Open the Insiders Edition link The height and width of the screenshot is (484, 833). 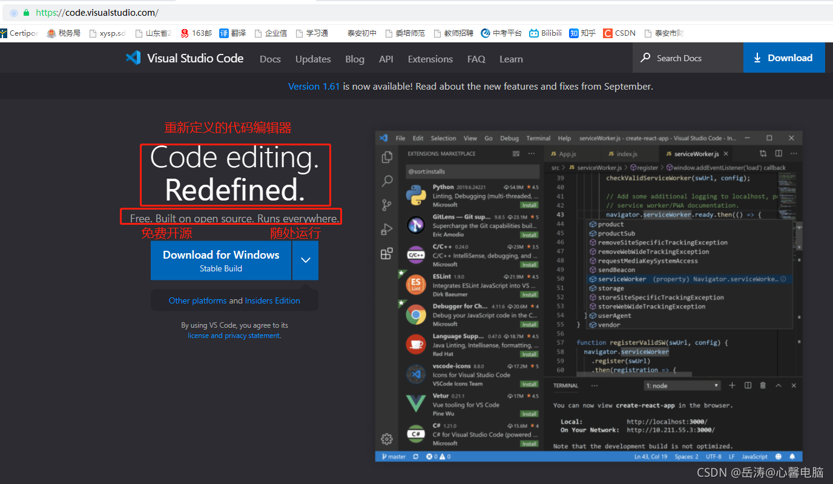(x=272, y=300)
